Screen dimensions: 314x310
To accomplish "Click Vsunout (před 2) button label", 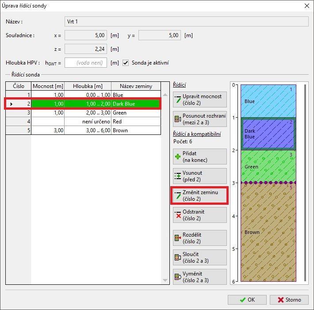I will 192,176.
